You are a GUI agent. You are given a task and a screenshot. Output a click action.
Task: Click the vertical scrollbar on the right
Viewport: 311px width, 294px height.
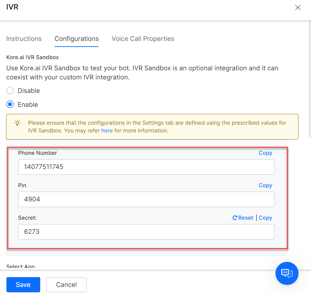coord(310,79)
